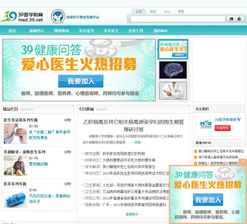Open the 警觉铜过敏 article
This screenshot has height=224, width=247.
tap(38, 164)
